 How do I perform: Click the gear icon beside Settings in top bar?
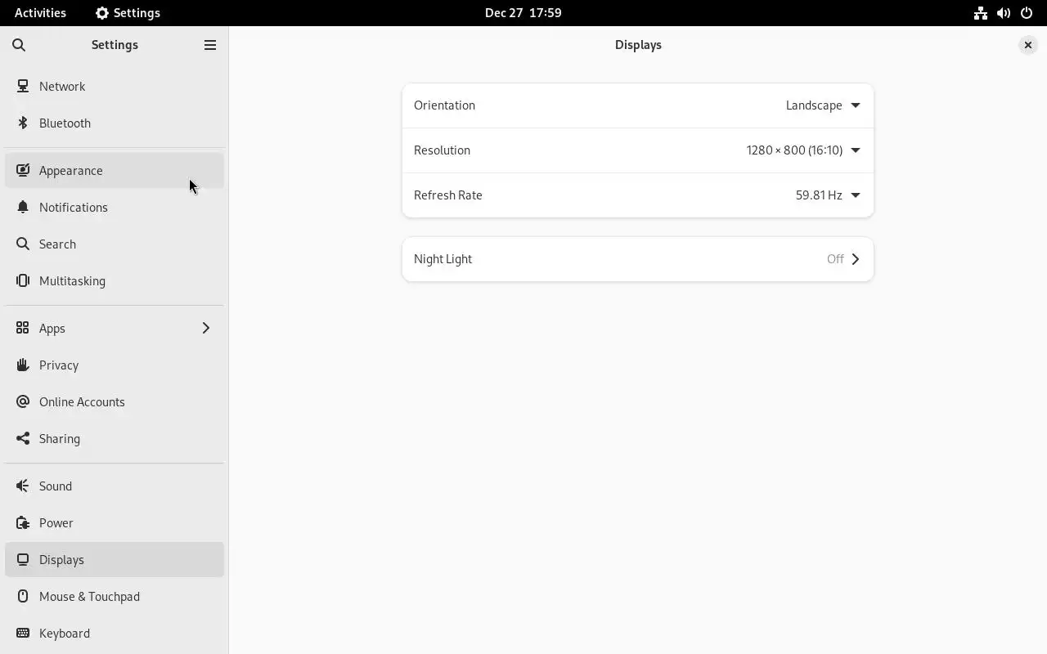(102, 13)
